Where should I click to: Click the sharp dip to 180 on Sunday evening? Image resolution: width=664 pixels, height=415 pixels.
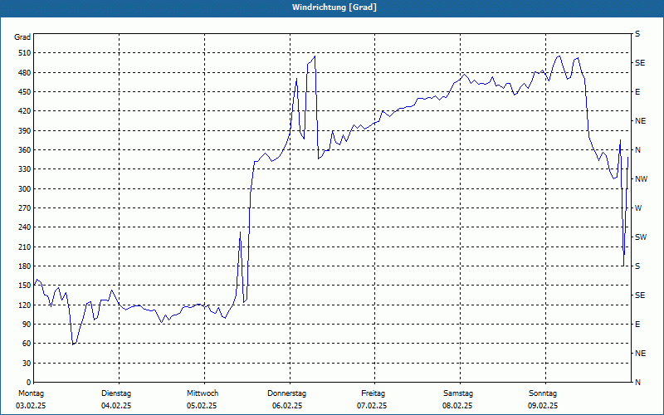[x=623, y=266]
